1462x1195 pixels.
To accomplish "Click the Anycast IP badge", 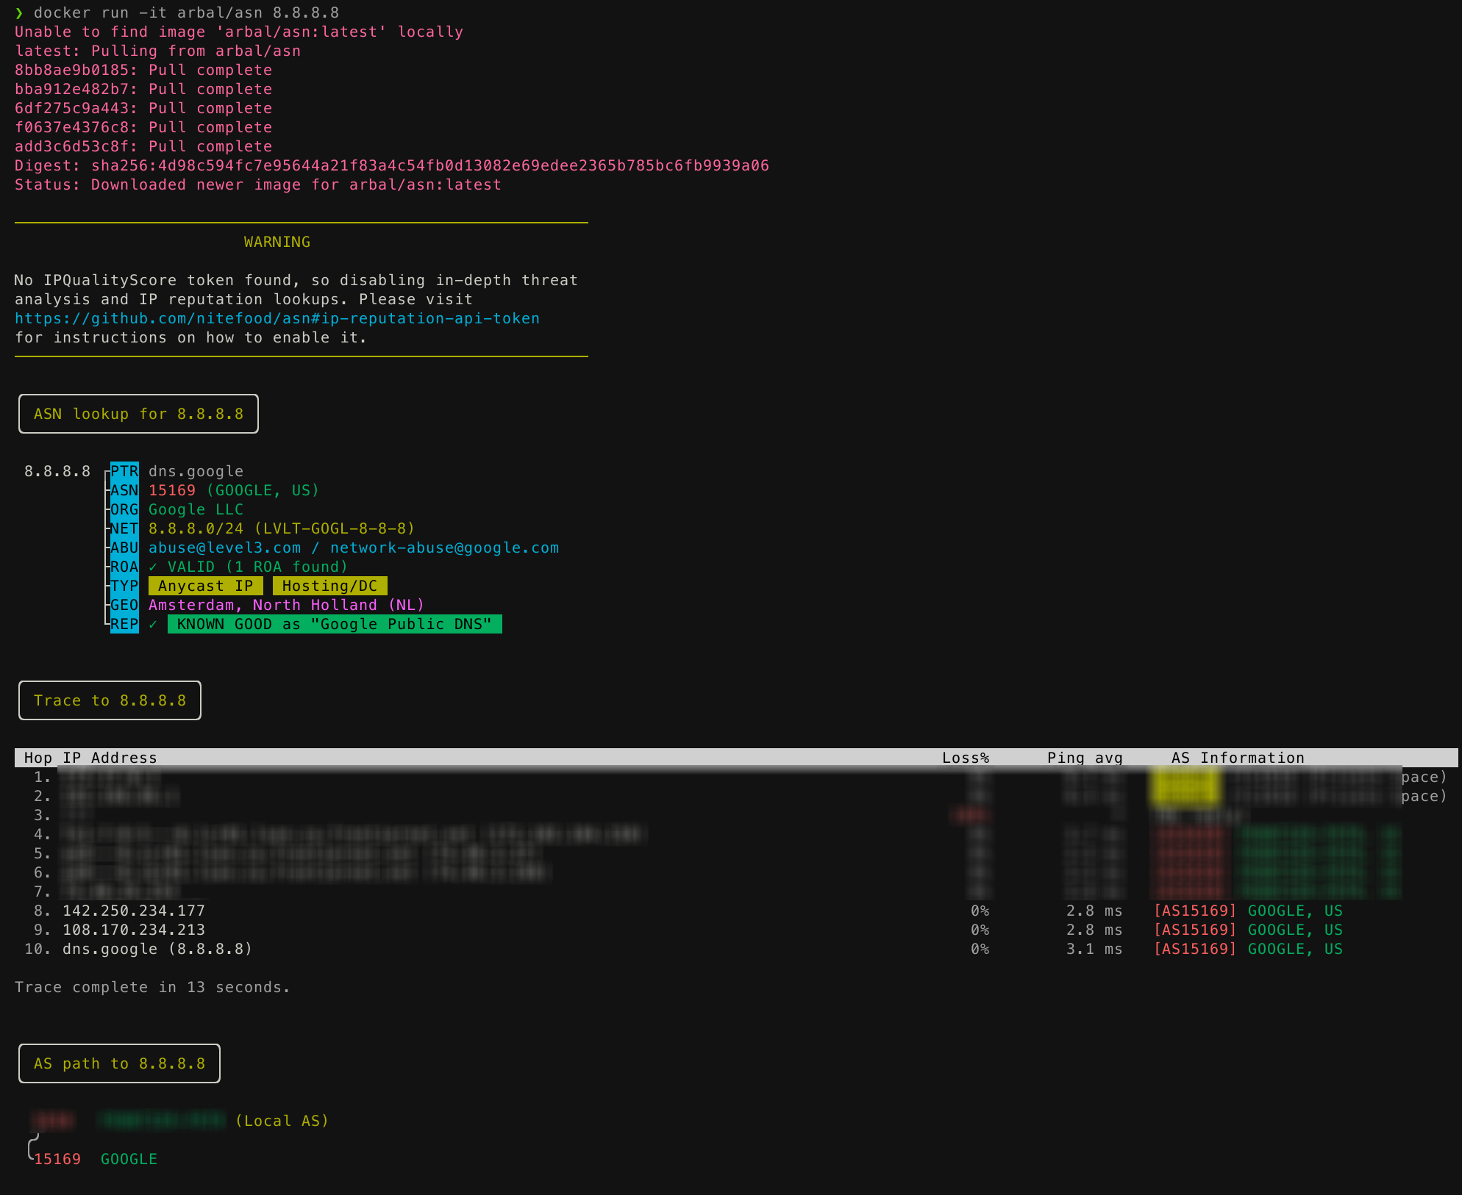I will [205, 586].
